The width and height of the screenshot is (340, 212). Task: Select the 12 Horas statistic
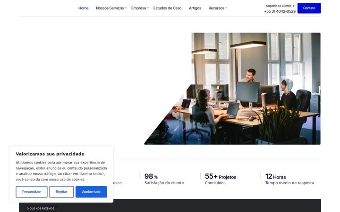point(275,176)
